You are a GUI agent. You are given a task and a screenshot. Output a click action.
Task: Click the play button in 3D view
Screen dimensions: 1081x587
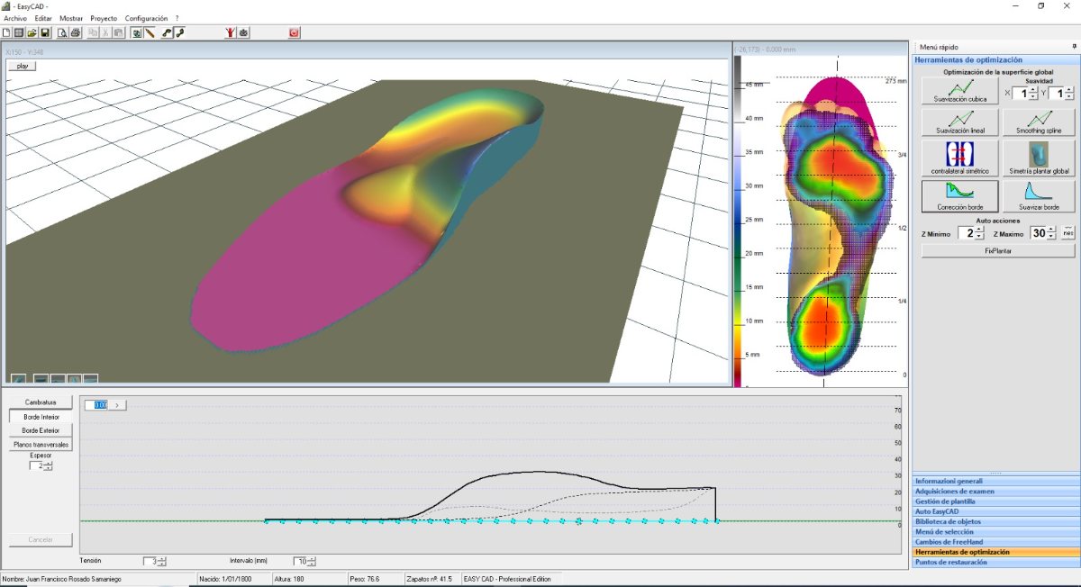(22, 66)
